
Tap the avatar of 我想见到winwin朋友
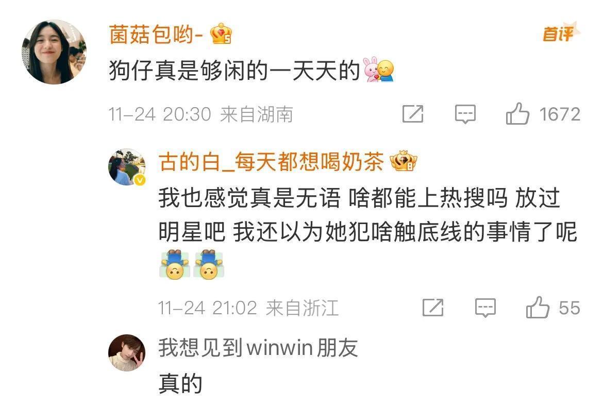click(127, 353)
